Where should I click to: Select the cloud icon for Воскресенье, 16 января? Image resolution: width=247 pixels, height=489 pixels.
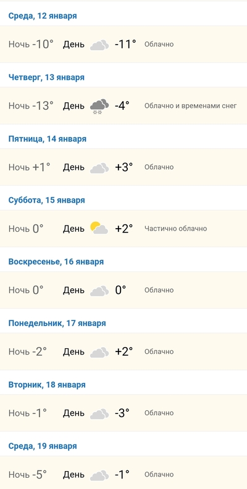pos(99,291)
